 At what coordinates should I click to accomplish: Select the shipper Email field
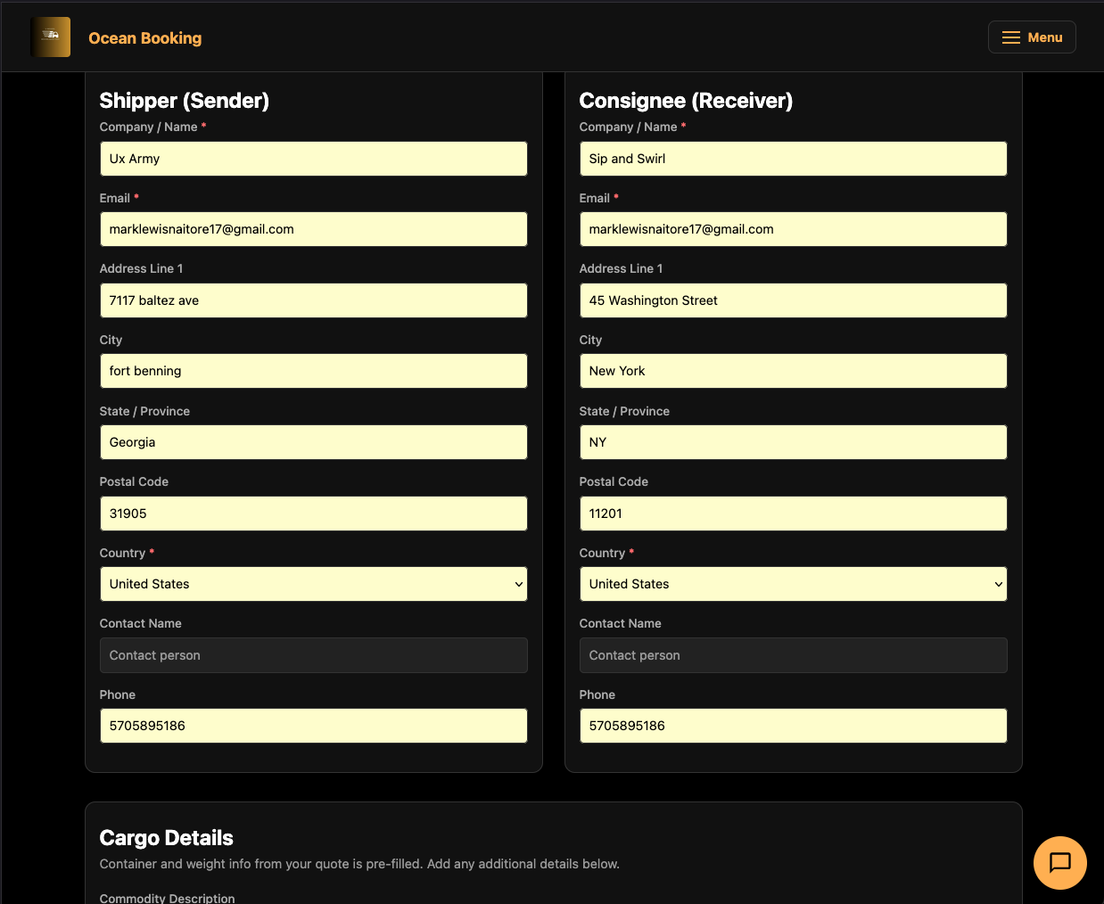click(313, 229)
